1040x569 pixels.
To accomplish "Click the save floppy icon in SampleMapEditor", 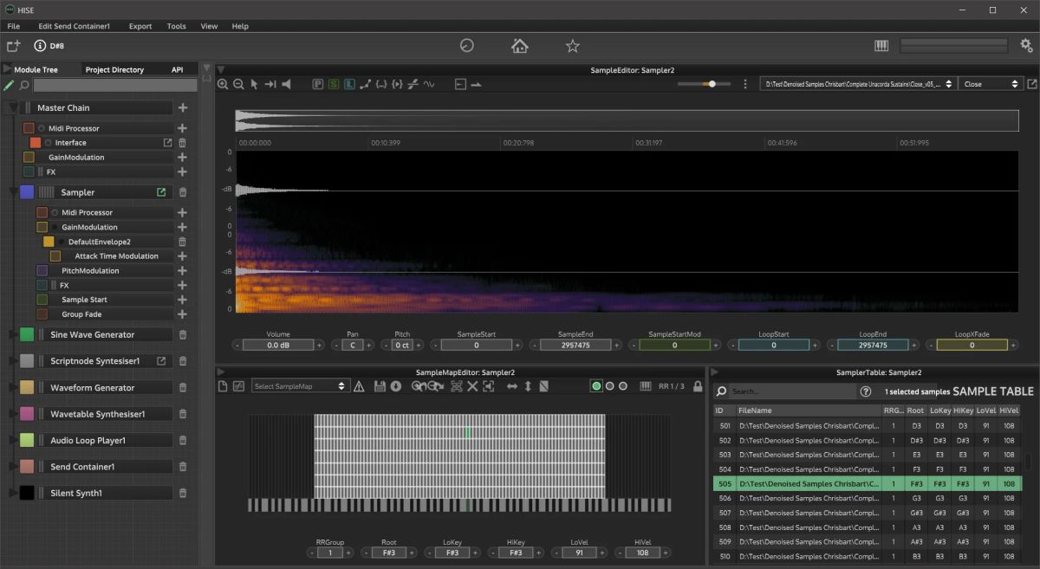I will tap(380, 386).
